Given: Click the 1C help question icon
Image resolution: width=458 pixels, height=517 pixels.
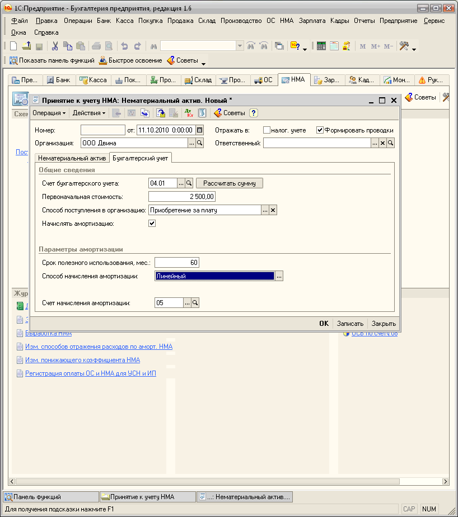Looking at the screenshot, I should point(295,46).
